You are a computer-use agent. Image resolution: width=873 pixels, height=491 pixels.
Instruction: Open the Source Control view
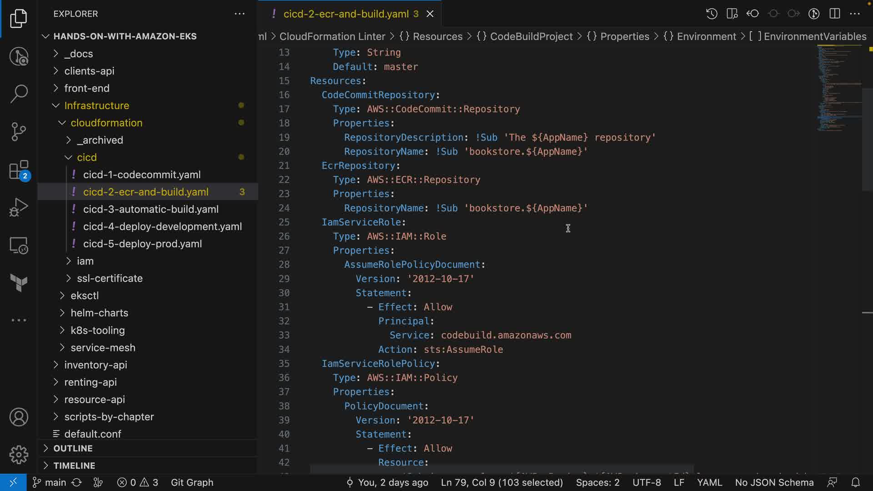tap(19, 132)
